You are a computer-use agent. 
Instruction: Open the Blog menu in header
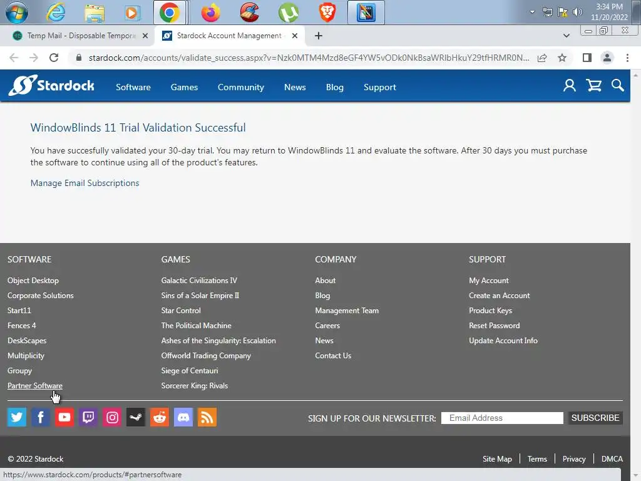(x=335, y=87)
